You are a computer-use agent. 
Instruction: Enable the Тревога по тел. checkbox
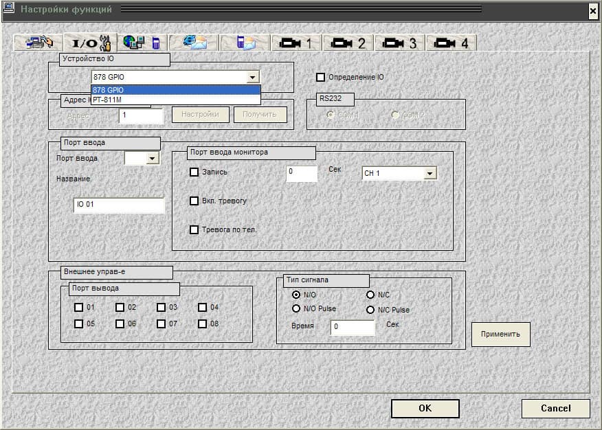(194, 229)
